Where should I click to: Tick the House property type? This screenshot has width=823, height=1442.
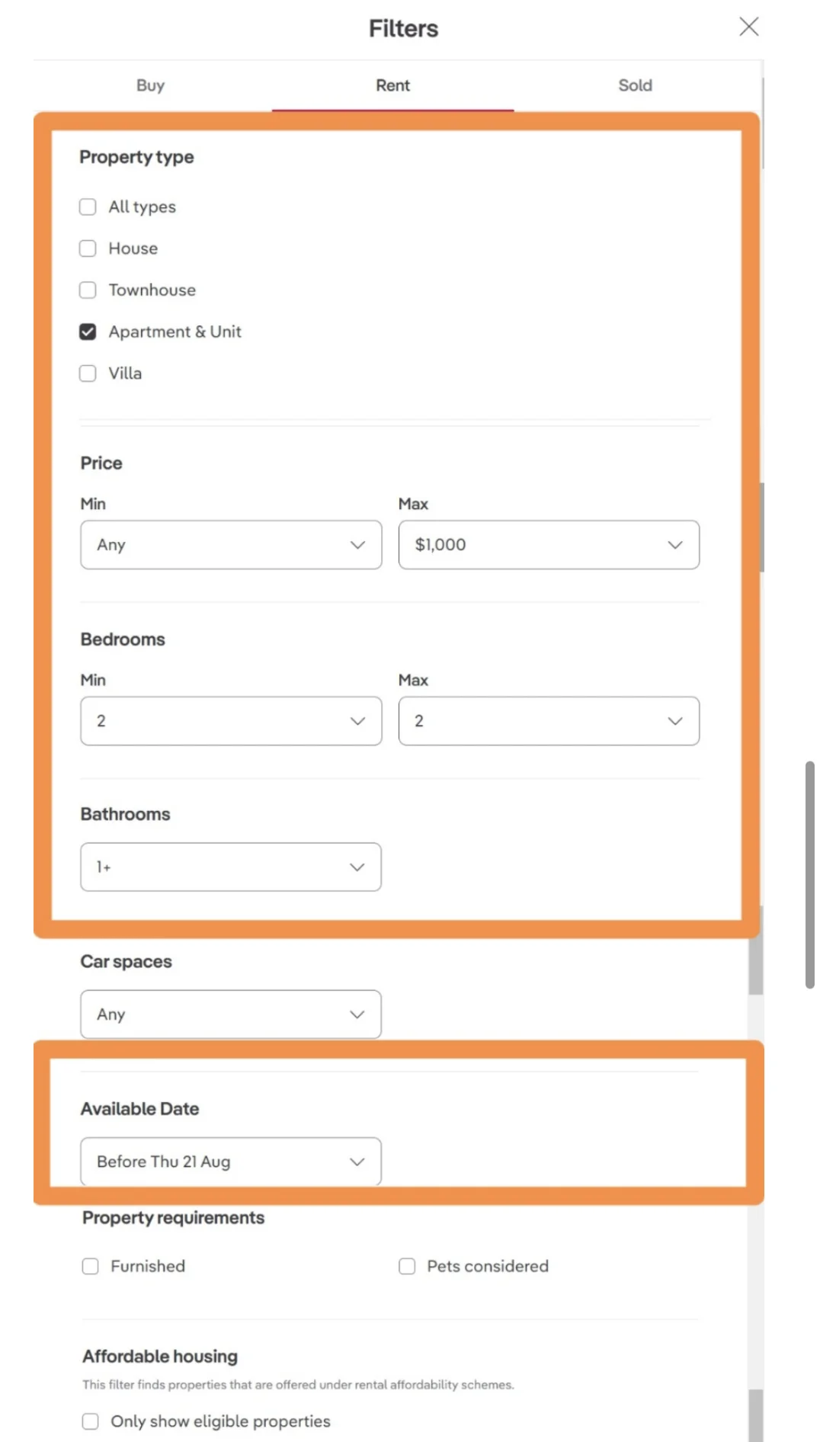click(x=88, y=248)
